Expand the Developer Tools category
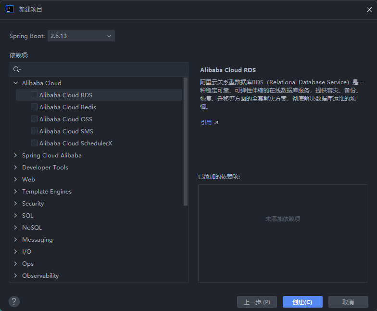 coord(15,168)
